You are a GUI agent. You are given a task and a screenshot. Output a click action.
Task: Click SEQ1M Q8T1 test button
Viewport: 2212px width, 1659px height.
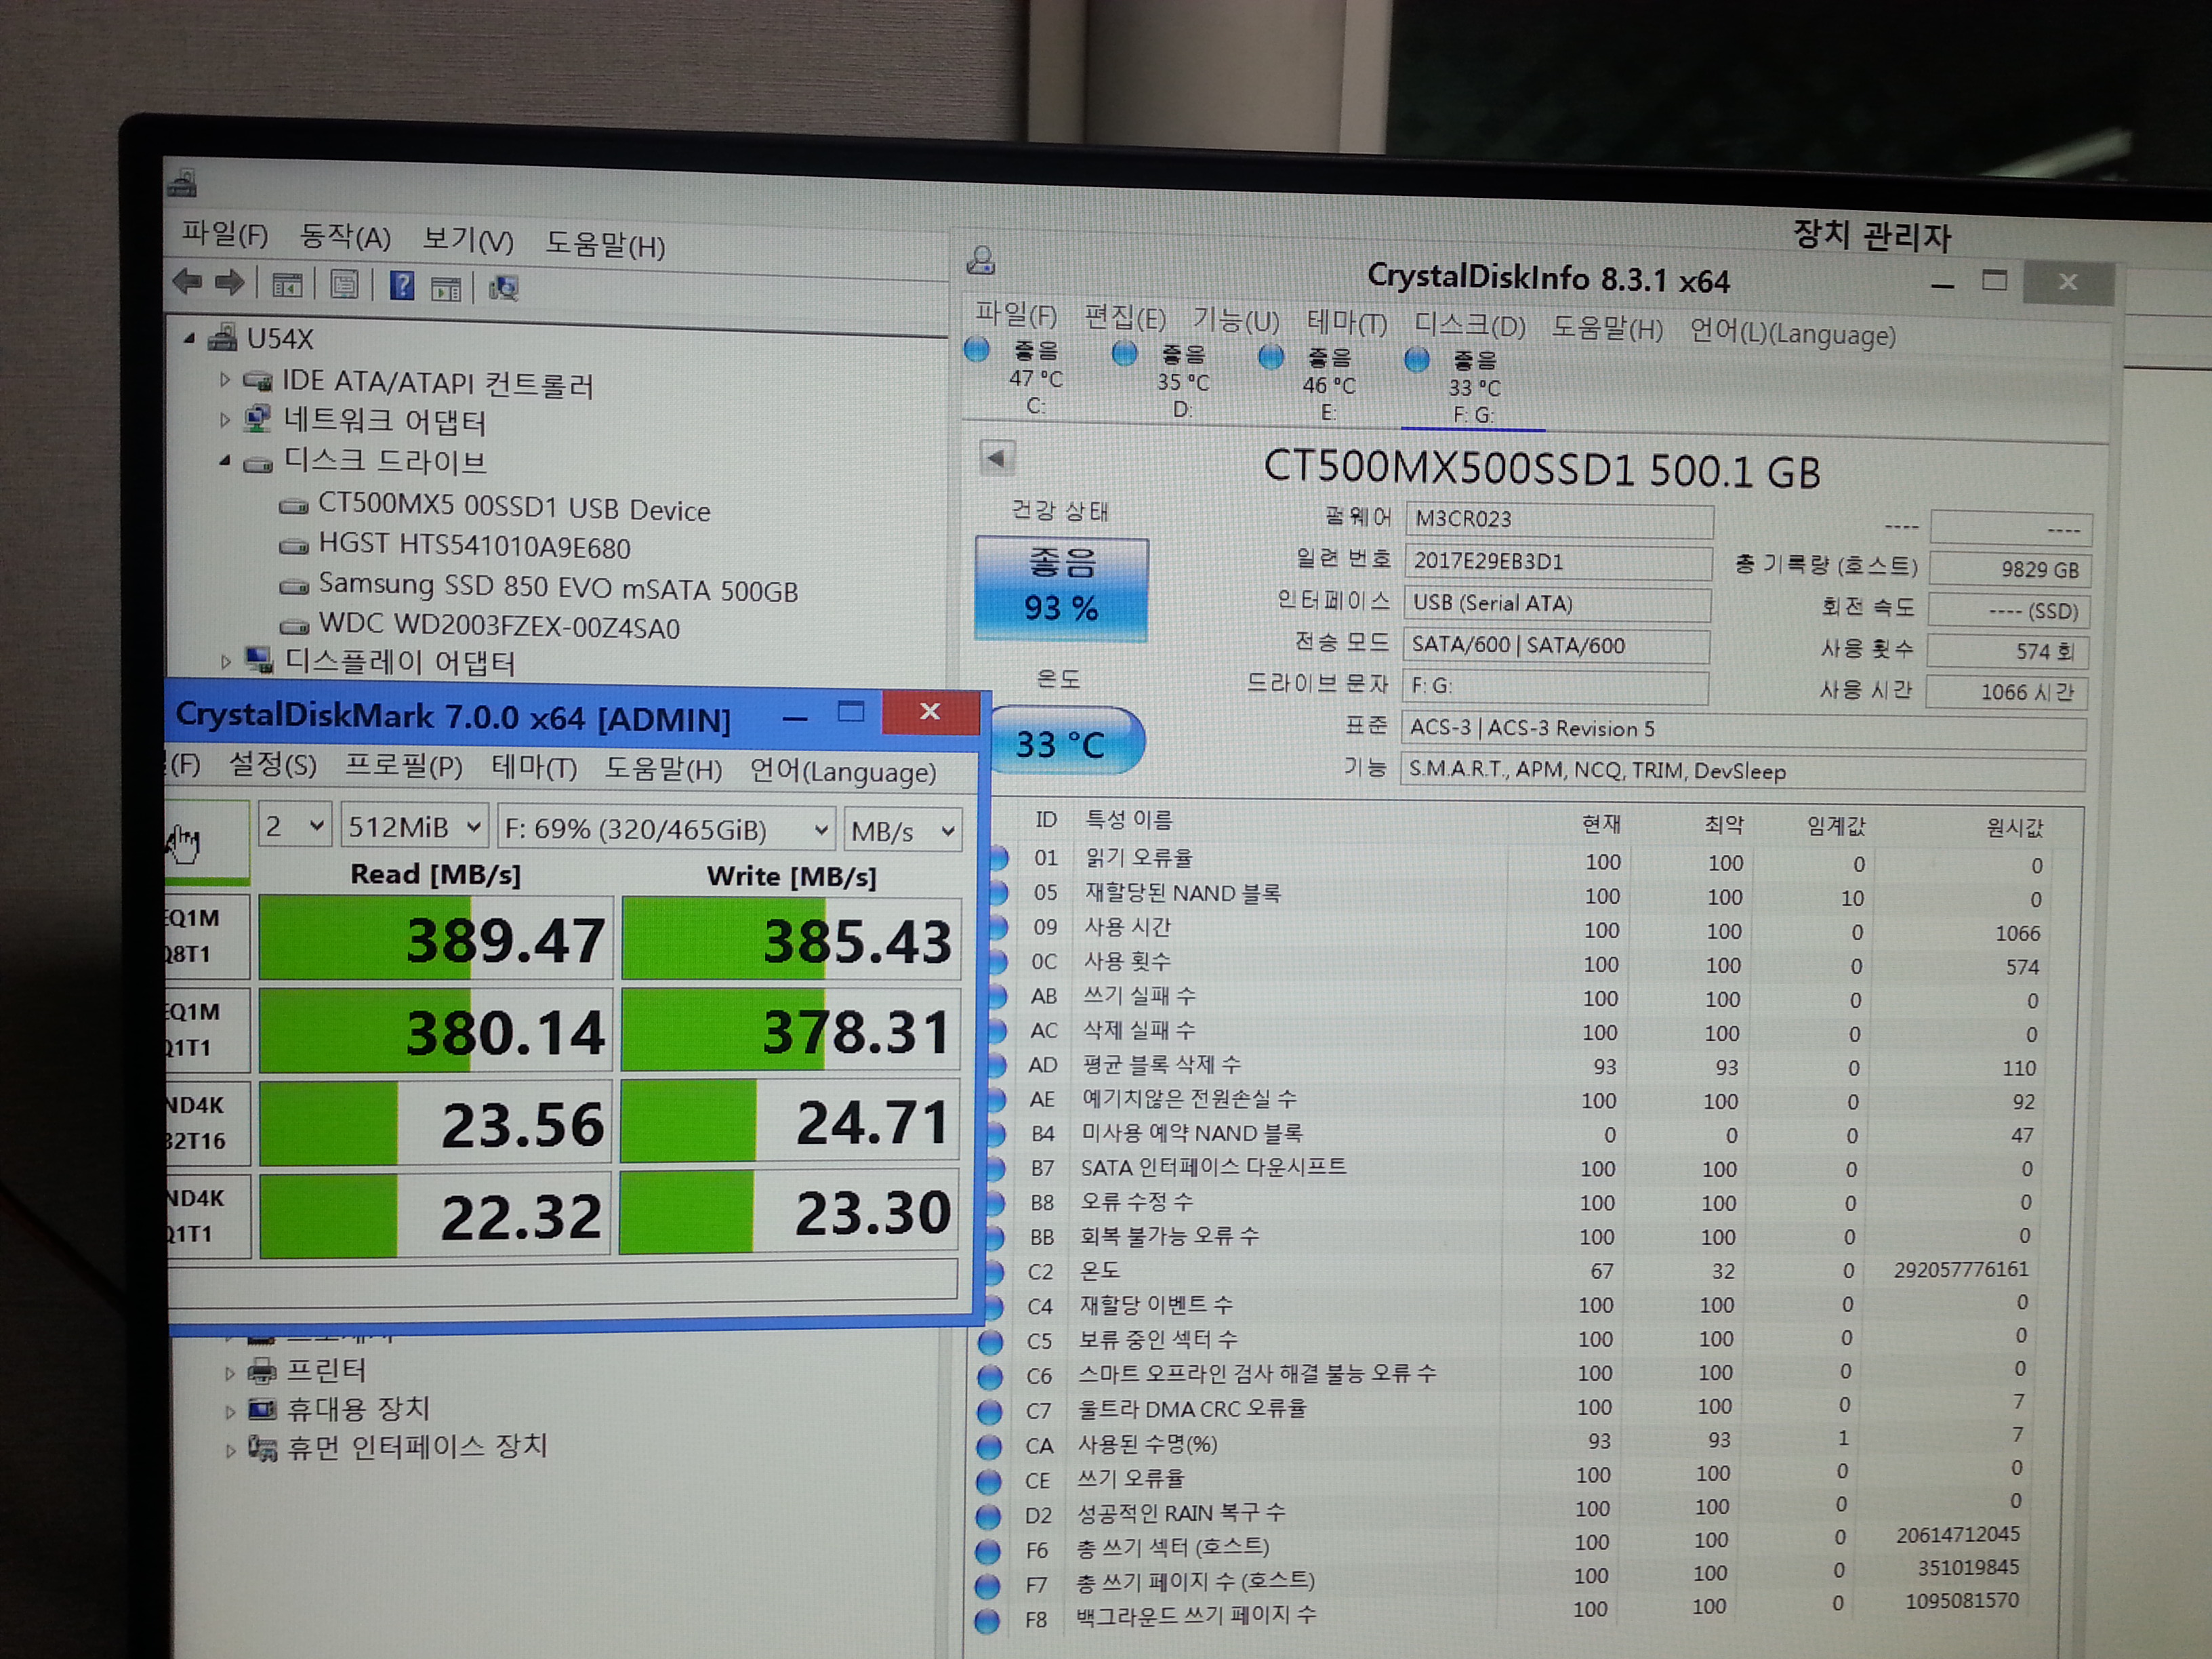207,936
